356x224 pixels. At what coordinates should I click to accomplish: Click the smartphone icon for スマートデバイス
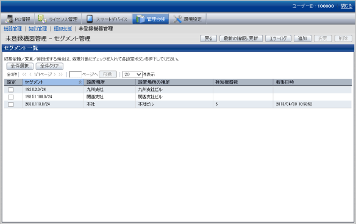(90, 19)
